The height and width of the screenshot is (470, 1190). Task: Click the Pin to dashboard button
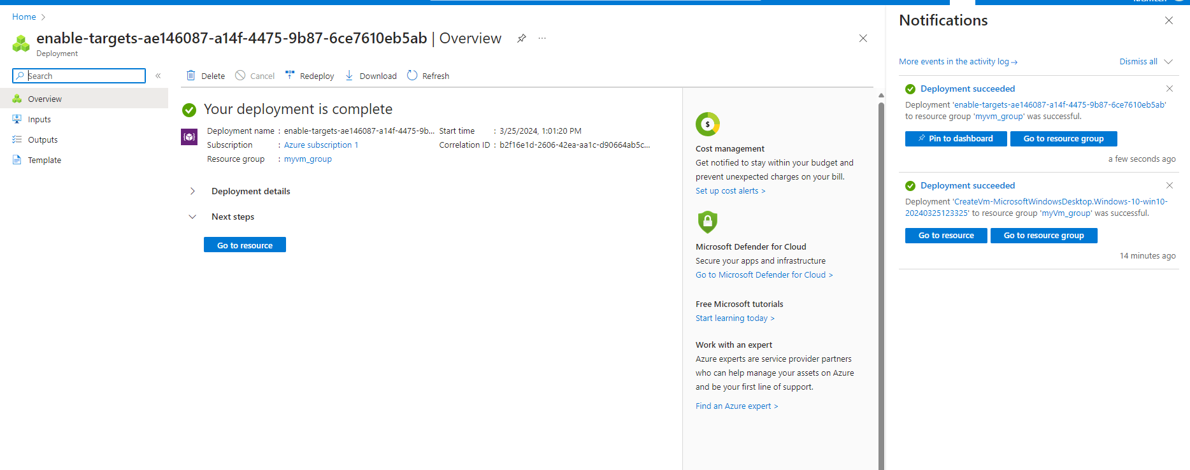click(956, 139)
